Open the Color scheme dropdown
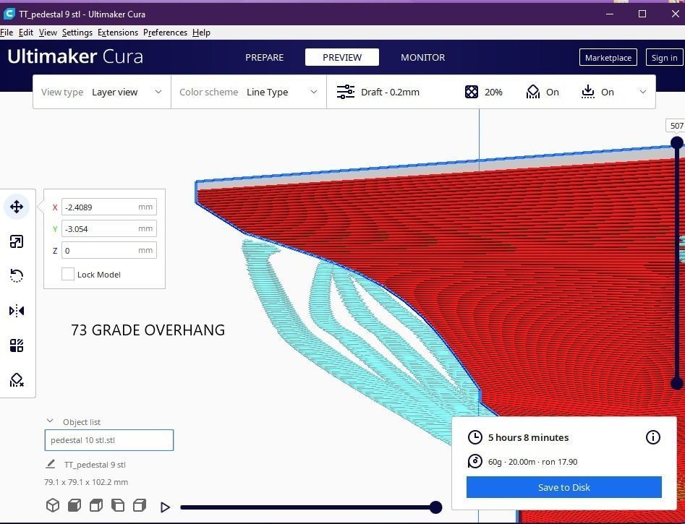This screenshot has width=685, height=524. pos(249,92)
